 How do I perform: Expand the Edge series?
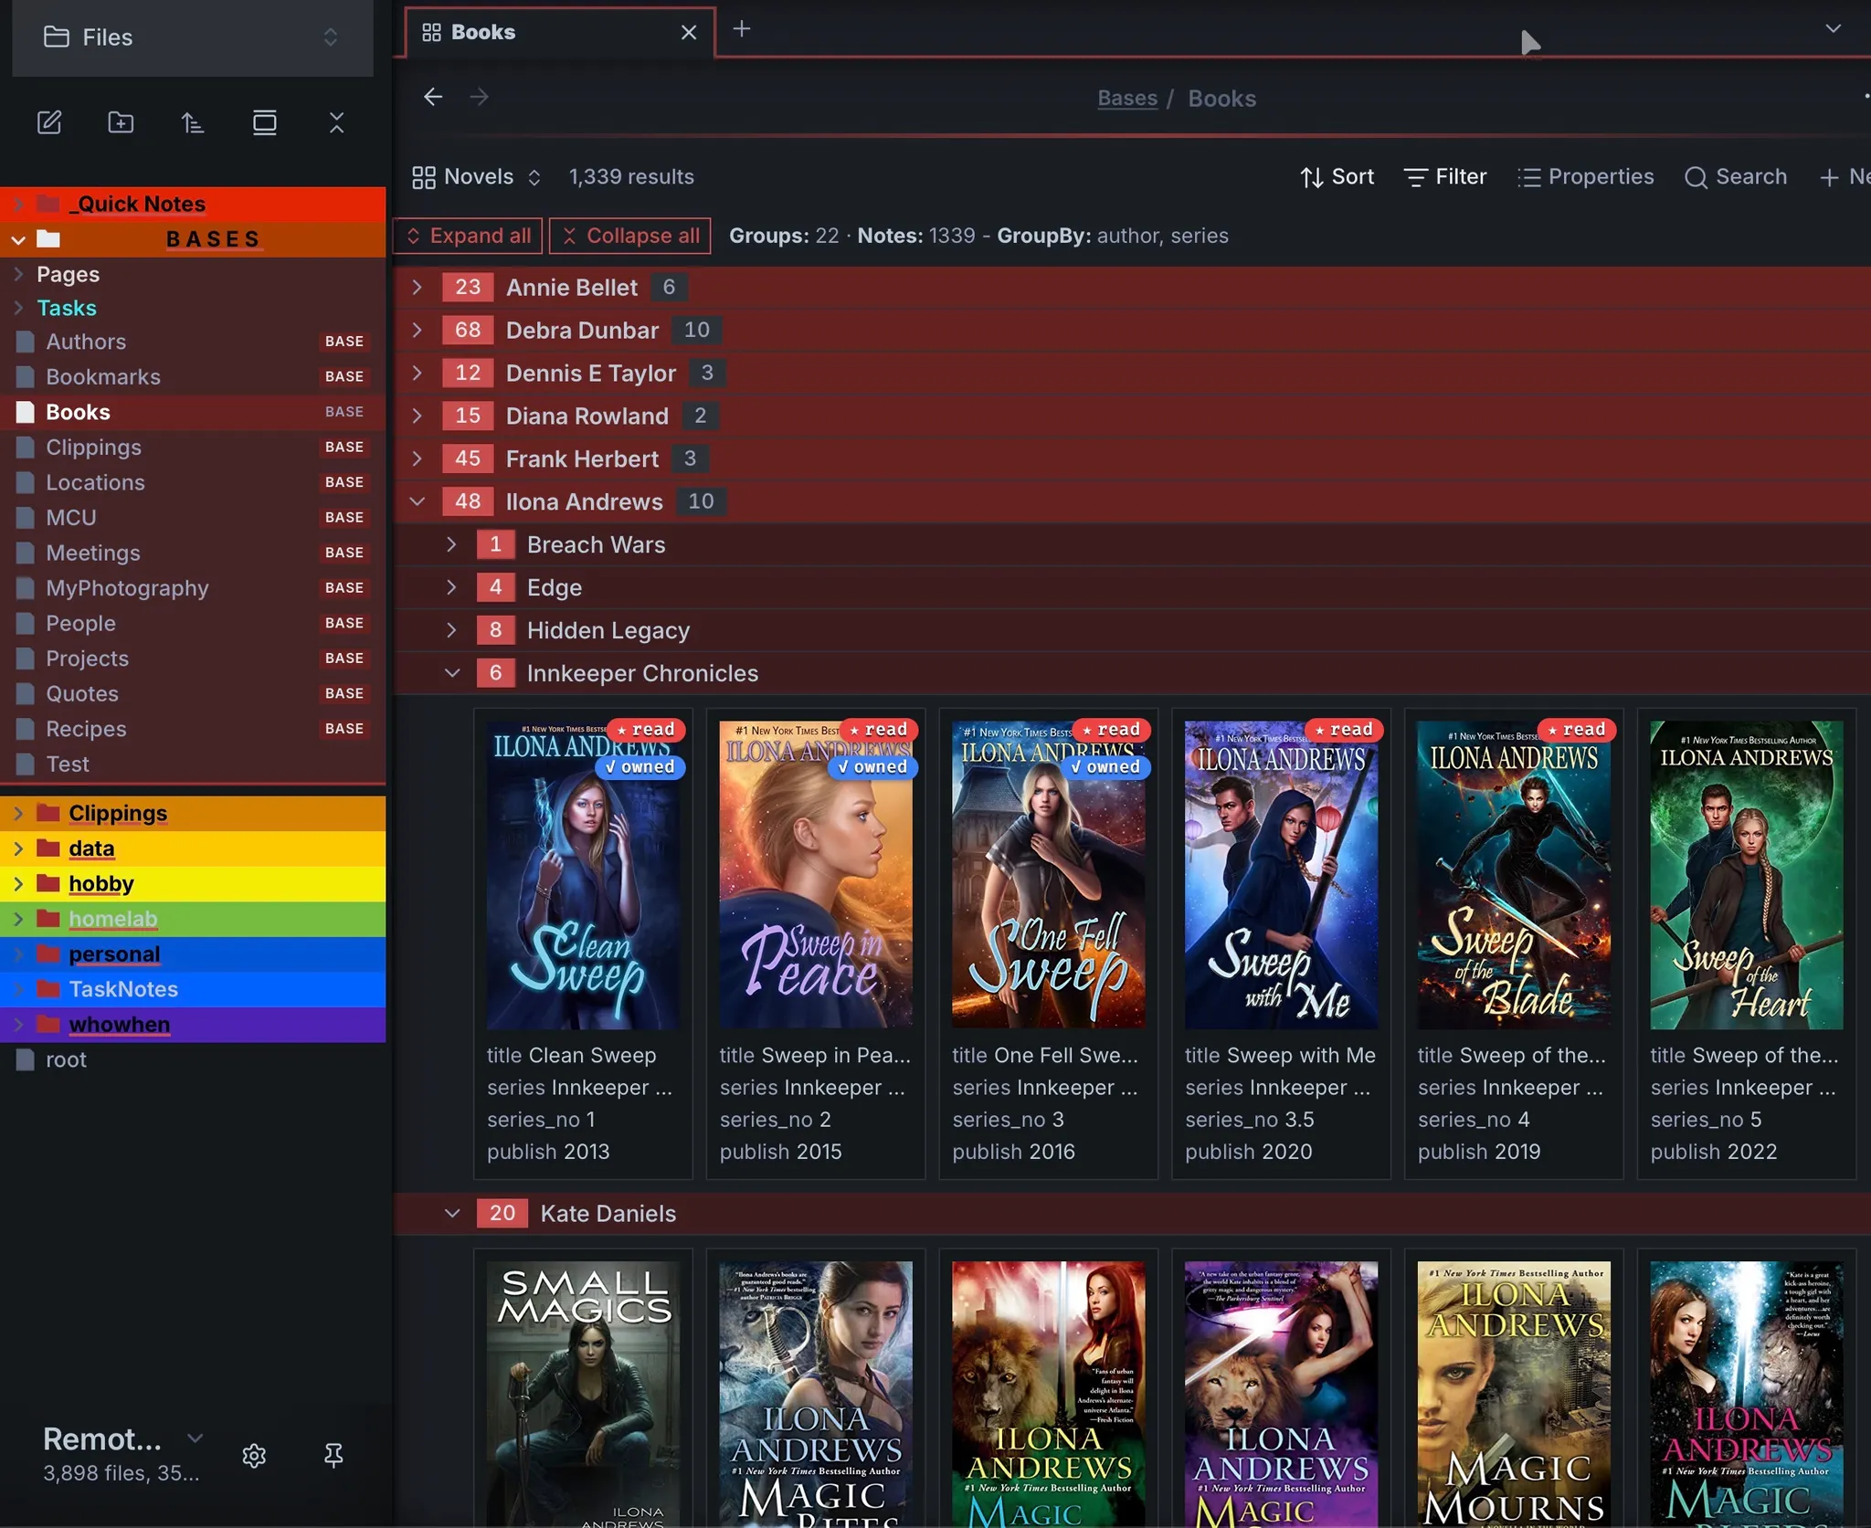pyautogui.click(x=451, y=587)
